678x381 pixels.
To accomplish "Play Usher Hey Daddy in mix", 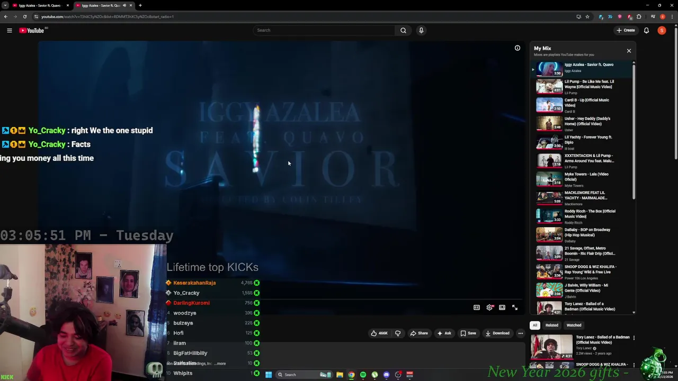I will (x=582, y=124).
